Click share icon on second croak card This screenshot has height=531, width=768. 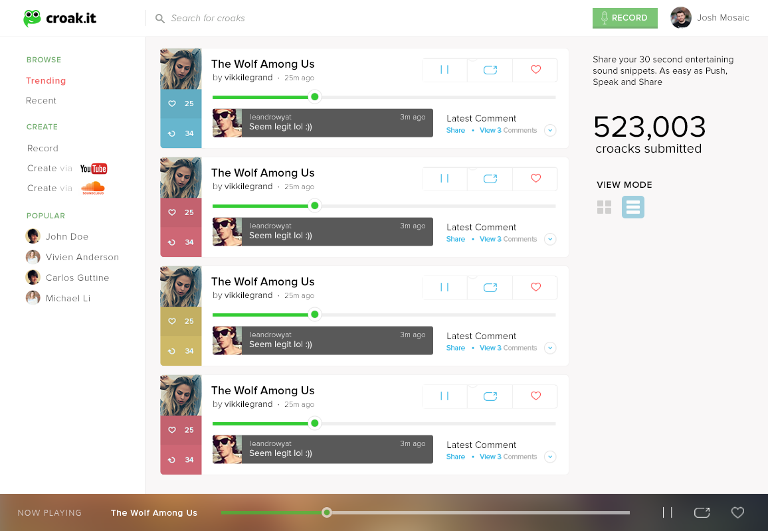(490, 179)
